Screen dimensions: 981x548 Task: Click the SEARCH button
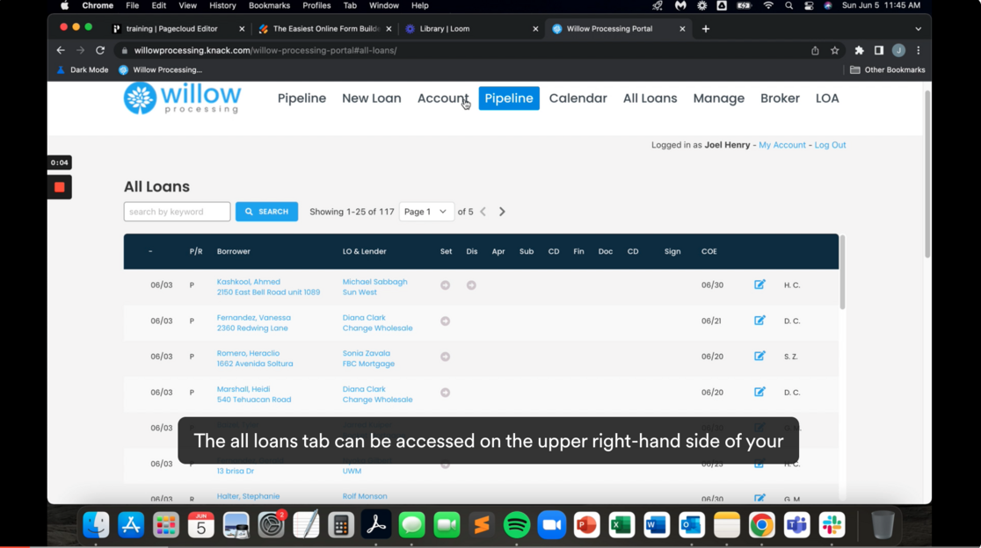(x=266, y=211)
